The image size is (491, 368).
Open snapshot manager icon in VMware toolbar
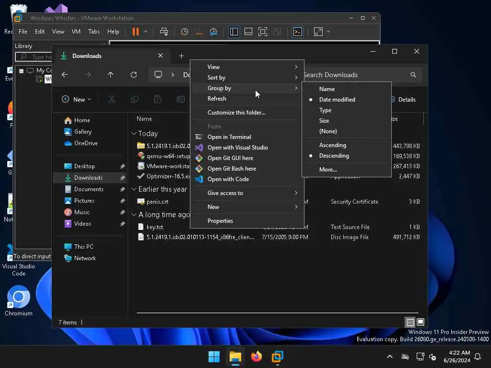pos(213,32)
